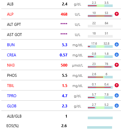
Task: Select the NH3 value 500
Action: coord(64,65)
